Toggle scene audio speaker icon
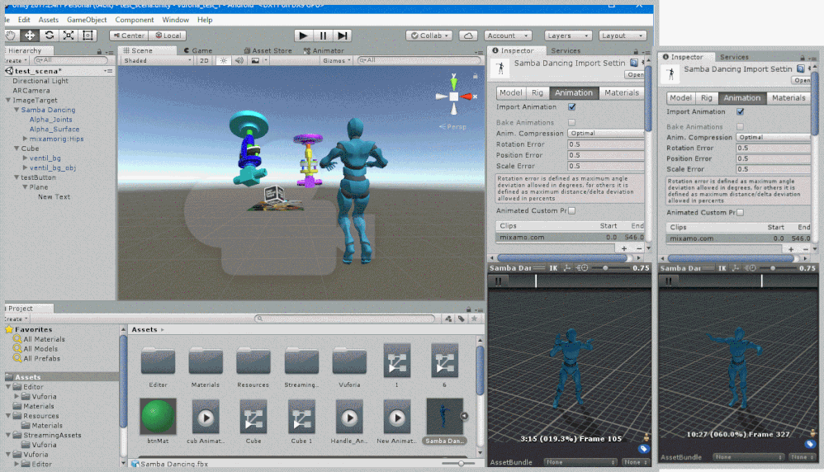The image size is (824, 472). pos(239,60)
